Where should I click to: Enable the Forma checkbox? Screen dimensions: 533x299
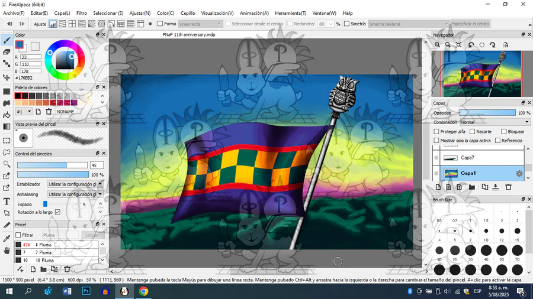pos(160,24)
